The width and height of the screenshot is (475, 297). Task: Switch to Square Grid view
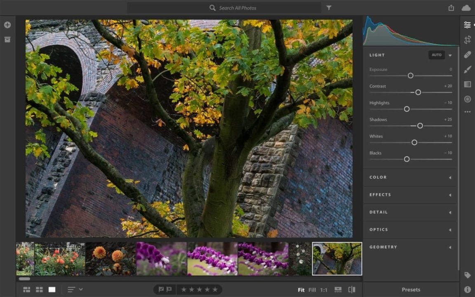tap(40, 290)
